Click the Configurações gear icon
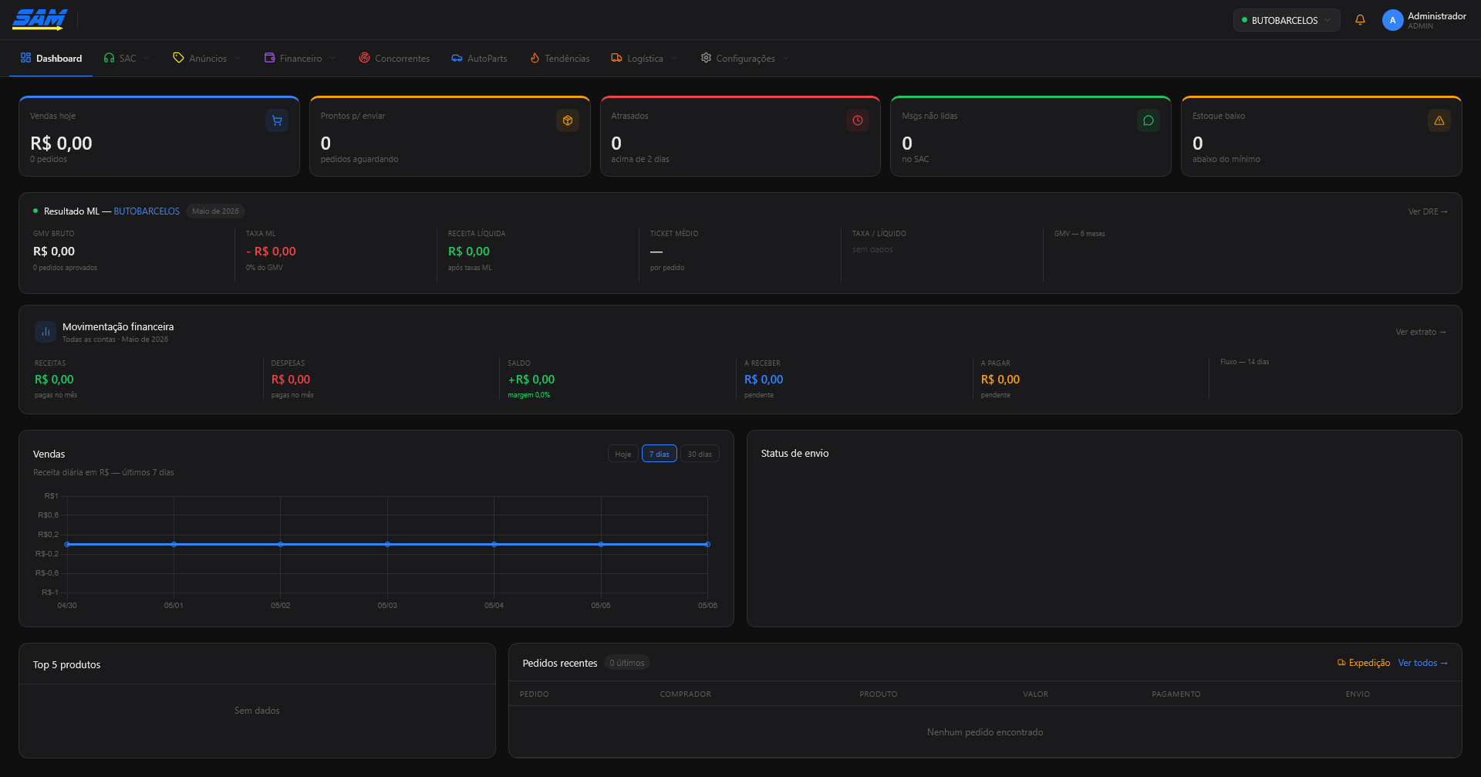1481x777 pixels. 706,58
